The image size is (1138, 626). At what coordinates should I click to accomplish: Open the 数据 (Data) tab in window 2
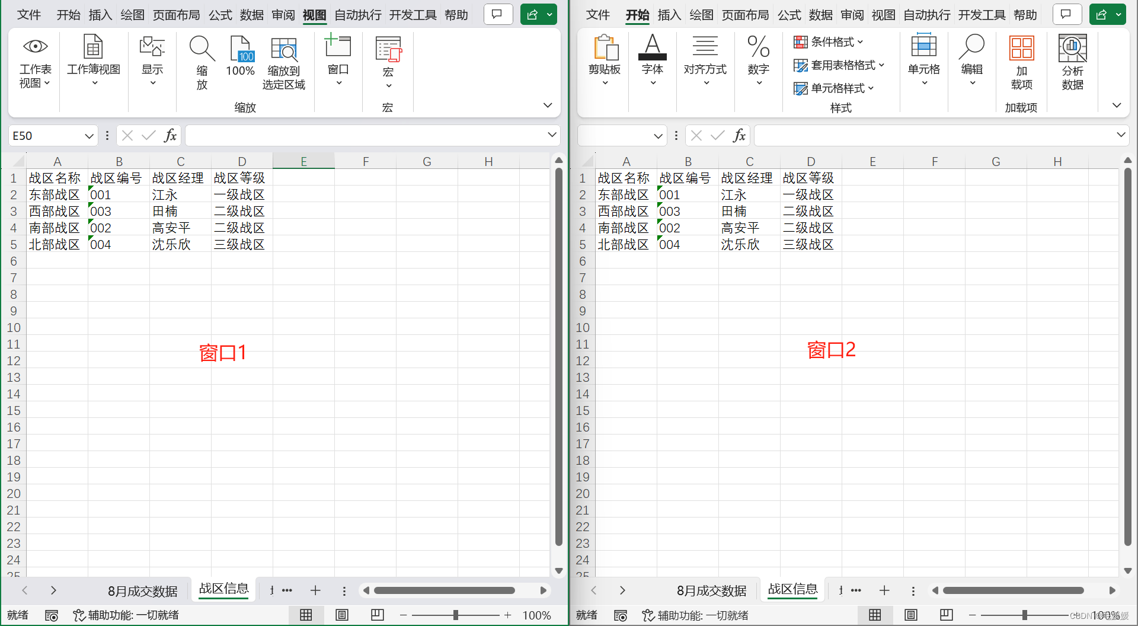point(821,15)
